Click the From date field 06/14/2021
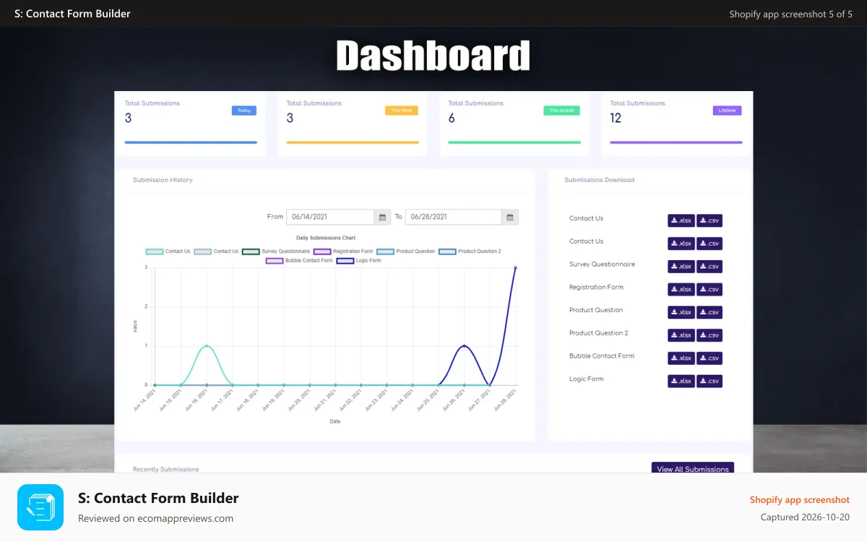This screenshot has height=542, width=867. tap(330, 217)
